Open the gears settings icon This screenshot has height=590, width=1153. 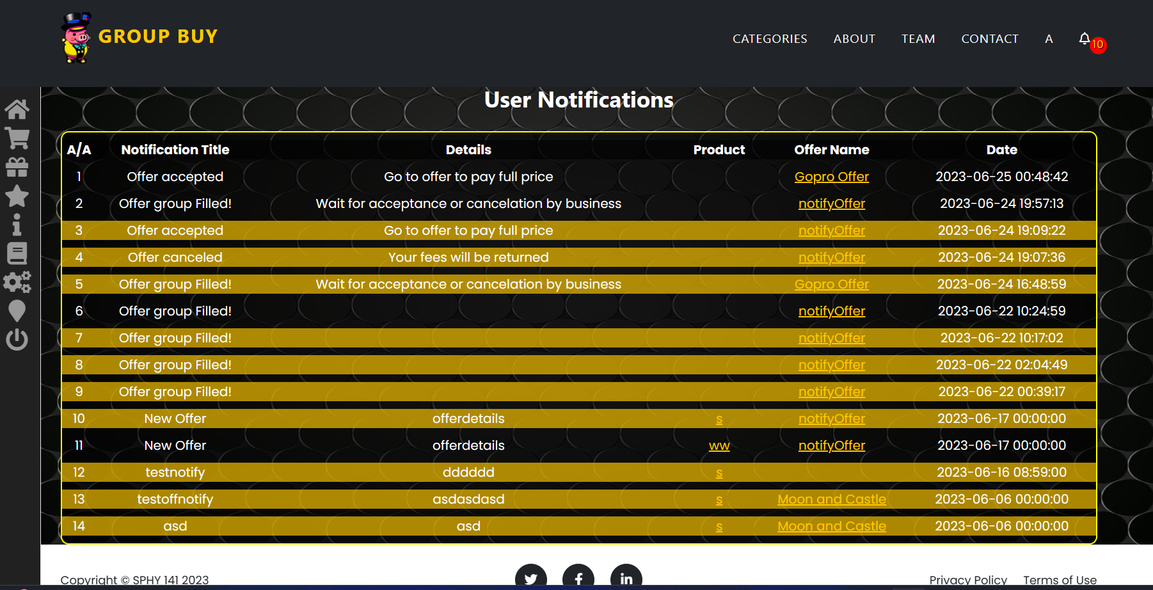click(x=17, y=282)
